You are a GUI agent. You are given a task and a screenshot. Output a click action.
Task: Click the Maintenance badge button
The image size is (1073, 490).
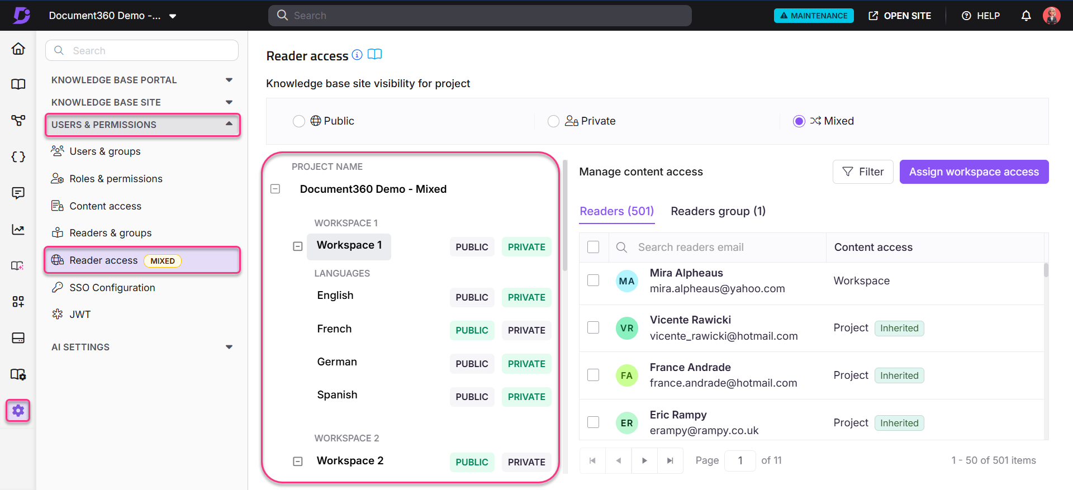[x=814, y=16]
